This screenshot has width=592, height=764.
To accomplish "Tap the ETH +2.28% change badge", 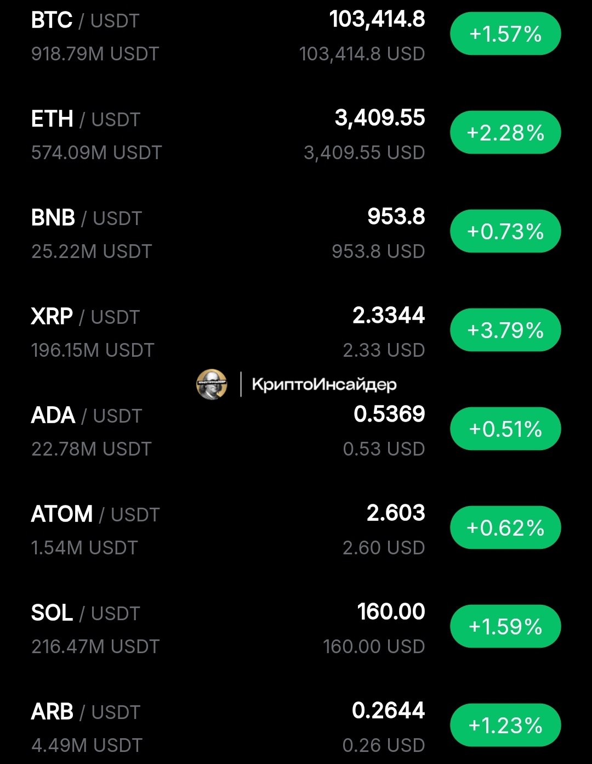I will [505, 133].
